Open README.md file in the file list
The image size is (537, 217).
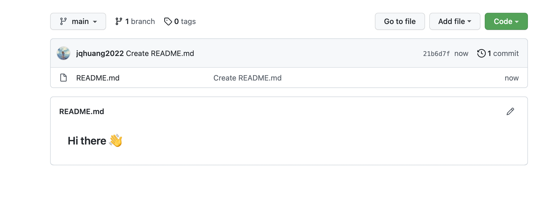pyautogui.click(x=98, y=78)
